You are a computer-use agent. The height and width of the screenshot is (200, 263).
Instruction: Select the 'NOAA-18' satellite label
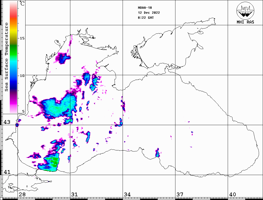[145, 8]
